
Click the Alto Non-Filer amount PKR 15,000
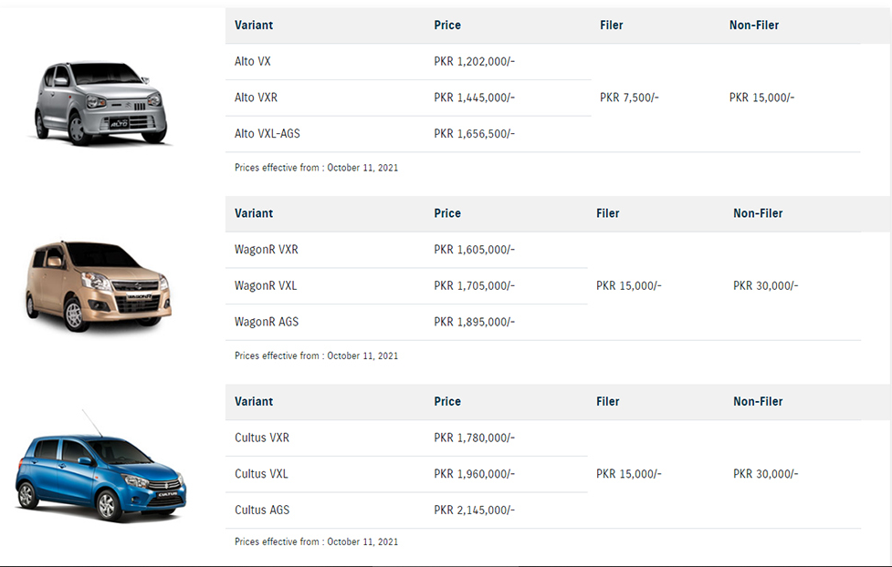click(x=761, y=98)
